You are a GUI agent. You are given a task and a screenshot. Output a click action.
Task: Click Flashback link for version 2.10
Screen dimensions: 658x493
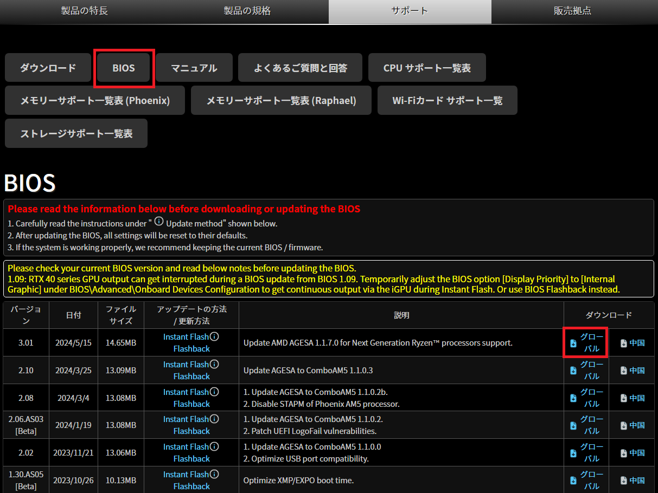click(191, 377)
